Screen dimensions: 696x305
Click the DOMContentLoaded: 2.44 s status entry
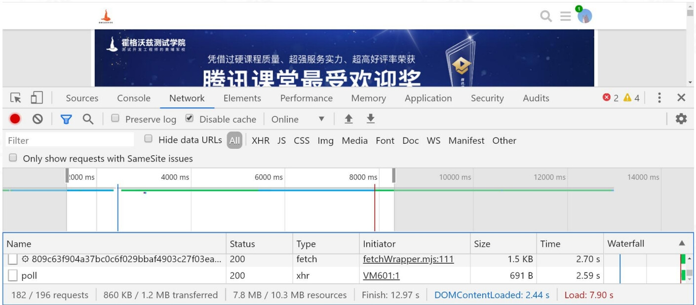(x=492, y=295)
